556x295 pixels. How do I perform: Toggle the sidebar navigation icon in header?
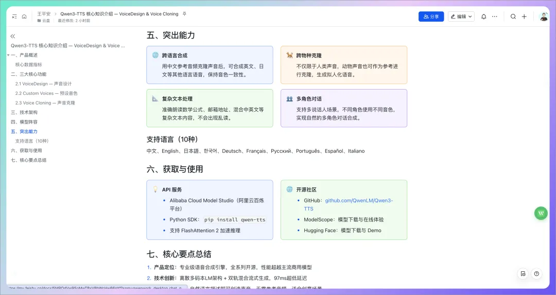14,16
